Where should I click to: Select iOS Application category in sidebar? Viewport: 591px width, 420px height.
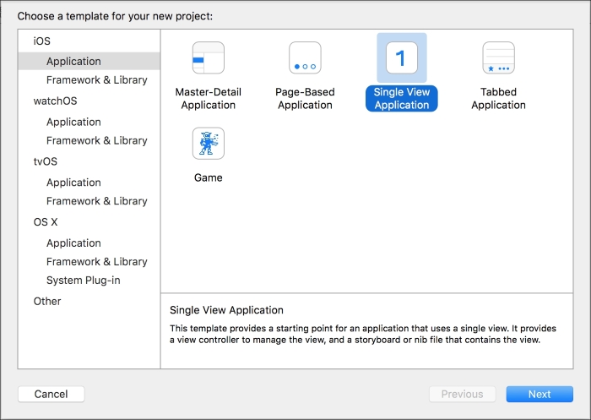(x=89, y=61)
